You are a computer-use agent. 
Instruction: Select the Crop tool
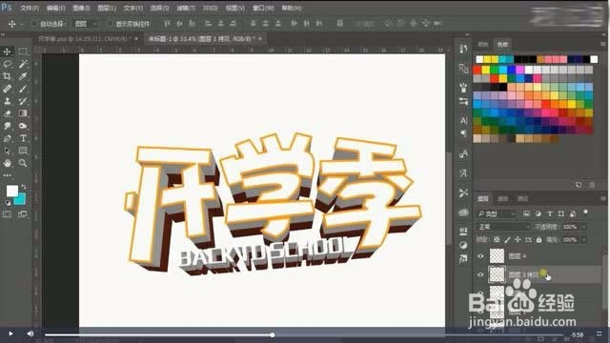click(7, 76)
